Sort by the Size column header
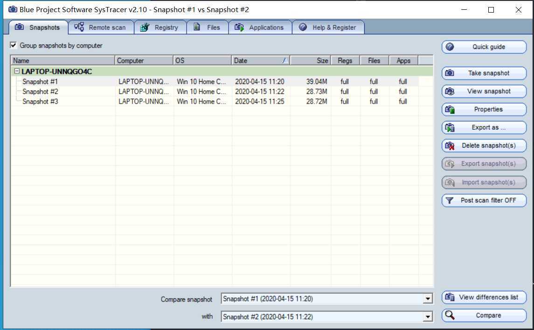Screen dimensions: 534x330 click(310, 60)
